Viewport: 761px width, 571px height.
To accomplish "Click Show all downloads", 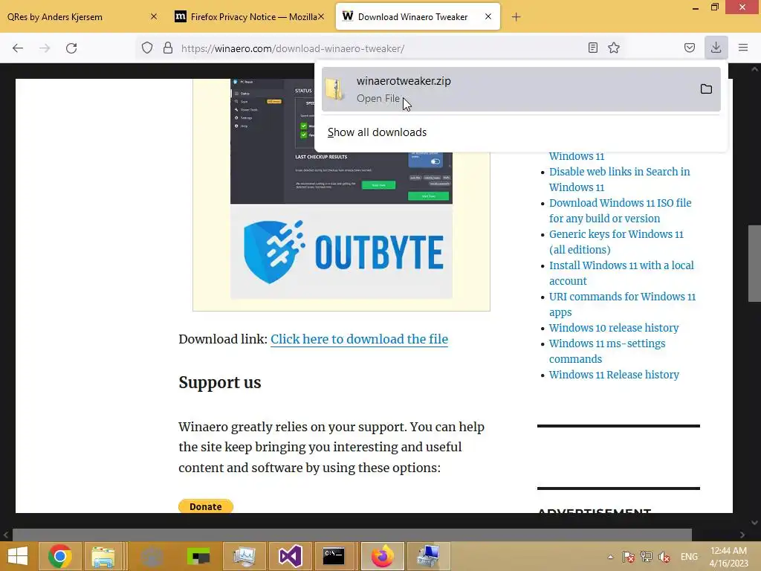I will (377, 132).
